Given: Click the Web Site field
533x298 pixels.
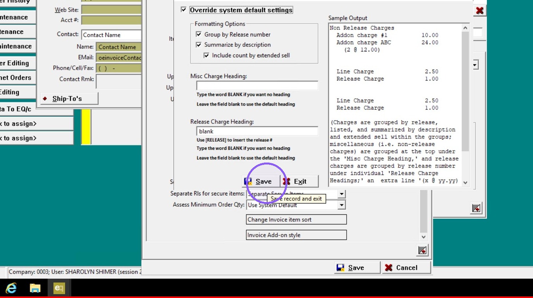Looking at the screenshot, I should click(112, 10).
